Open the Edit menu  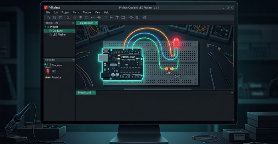coord(56,12)
